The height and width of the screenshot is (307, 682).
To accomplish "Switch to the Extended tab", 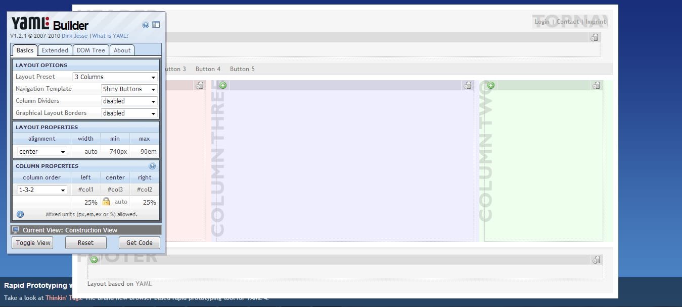I will pos(55,50).
